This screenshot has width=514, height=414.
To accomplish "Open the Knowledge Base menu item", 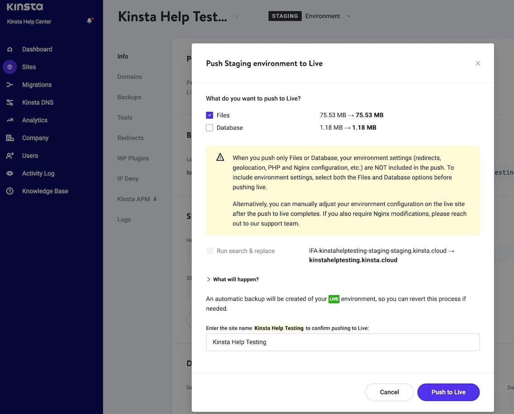I will [x=45, y=191].
